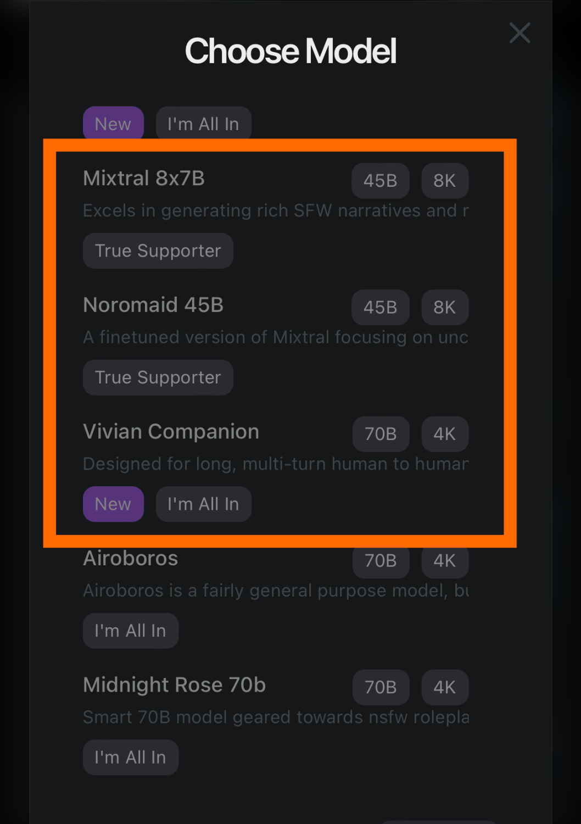Viewport: 581px width, 824px height.
Task: Click the purple New tag at the top
Action: tap(113, 124)
